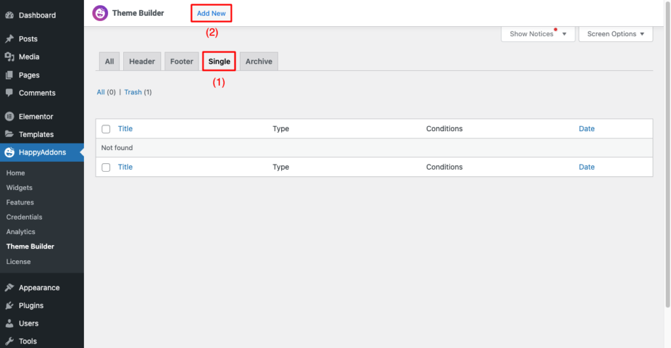Sort by Date in table header
Screen dimensions: 671x348
[586, 128]
